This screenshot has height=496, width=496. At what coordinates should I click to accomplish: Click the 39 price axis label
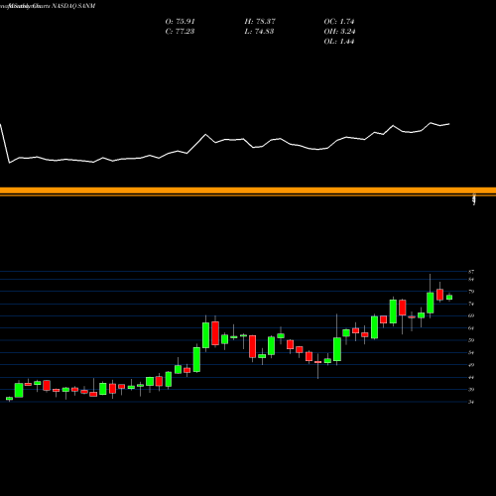[x=471, y=390]
